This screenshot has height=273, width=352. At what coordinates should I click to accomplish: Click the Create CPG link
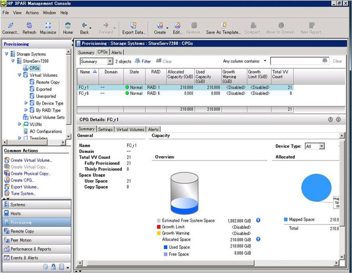[x=22, y=180]
